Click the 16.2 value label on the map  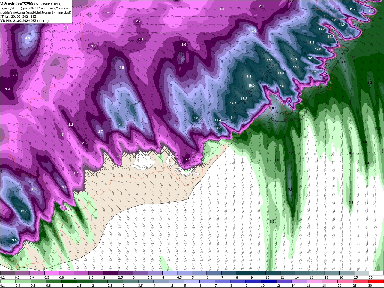click(294, 60)
